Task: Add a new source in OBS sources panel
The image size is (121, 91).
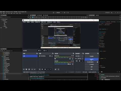Action: pos(40,69)
